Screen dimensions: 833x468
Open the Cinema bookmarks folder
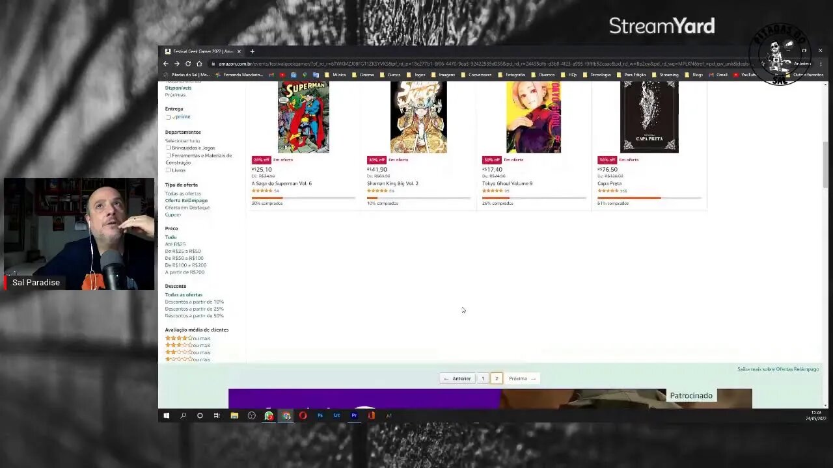tap(362, 75)
